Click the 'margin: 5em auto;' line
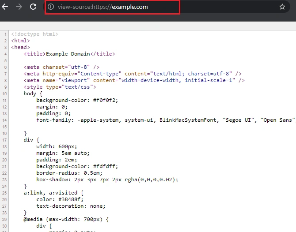Viewport: 296px width, 232px height. coord(63,153)
